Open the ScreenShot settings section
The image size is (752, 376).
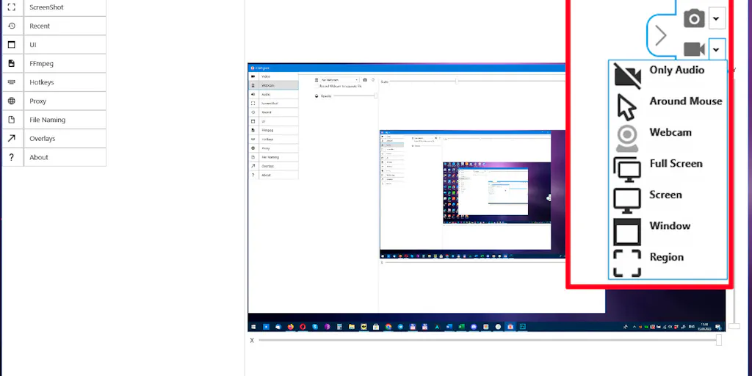(x=54, y=7)
